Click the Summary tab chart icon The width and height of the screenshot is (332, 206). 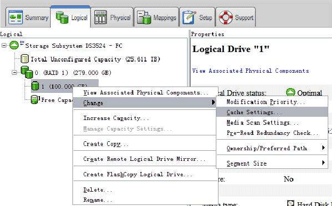[x=15, y=17]
